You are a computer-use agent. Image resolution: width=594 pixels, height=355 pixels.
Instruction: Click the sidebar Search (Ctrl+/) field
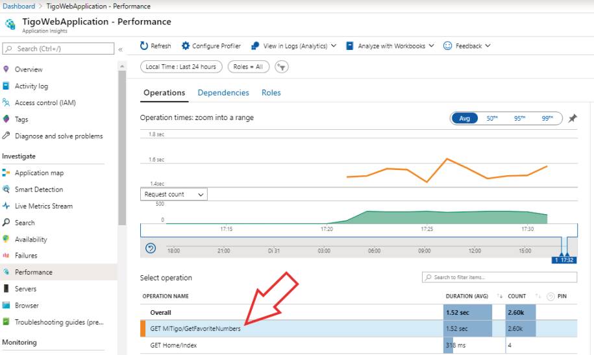tap(58, 49)
